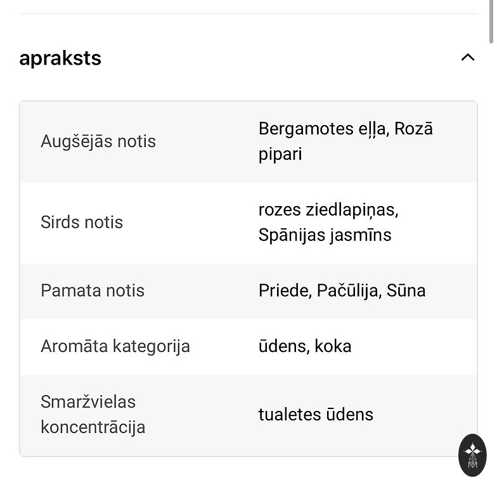Click the tualetes ūdens value
Screen dimensions: 497x487
pos(316,415)
